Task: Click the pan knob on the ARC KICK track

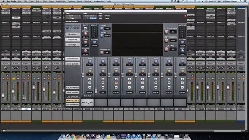Action: (5, 68)
